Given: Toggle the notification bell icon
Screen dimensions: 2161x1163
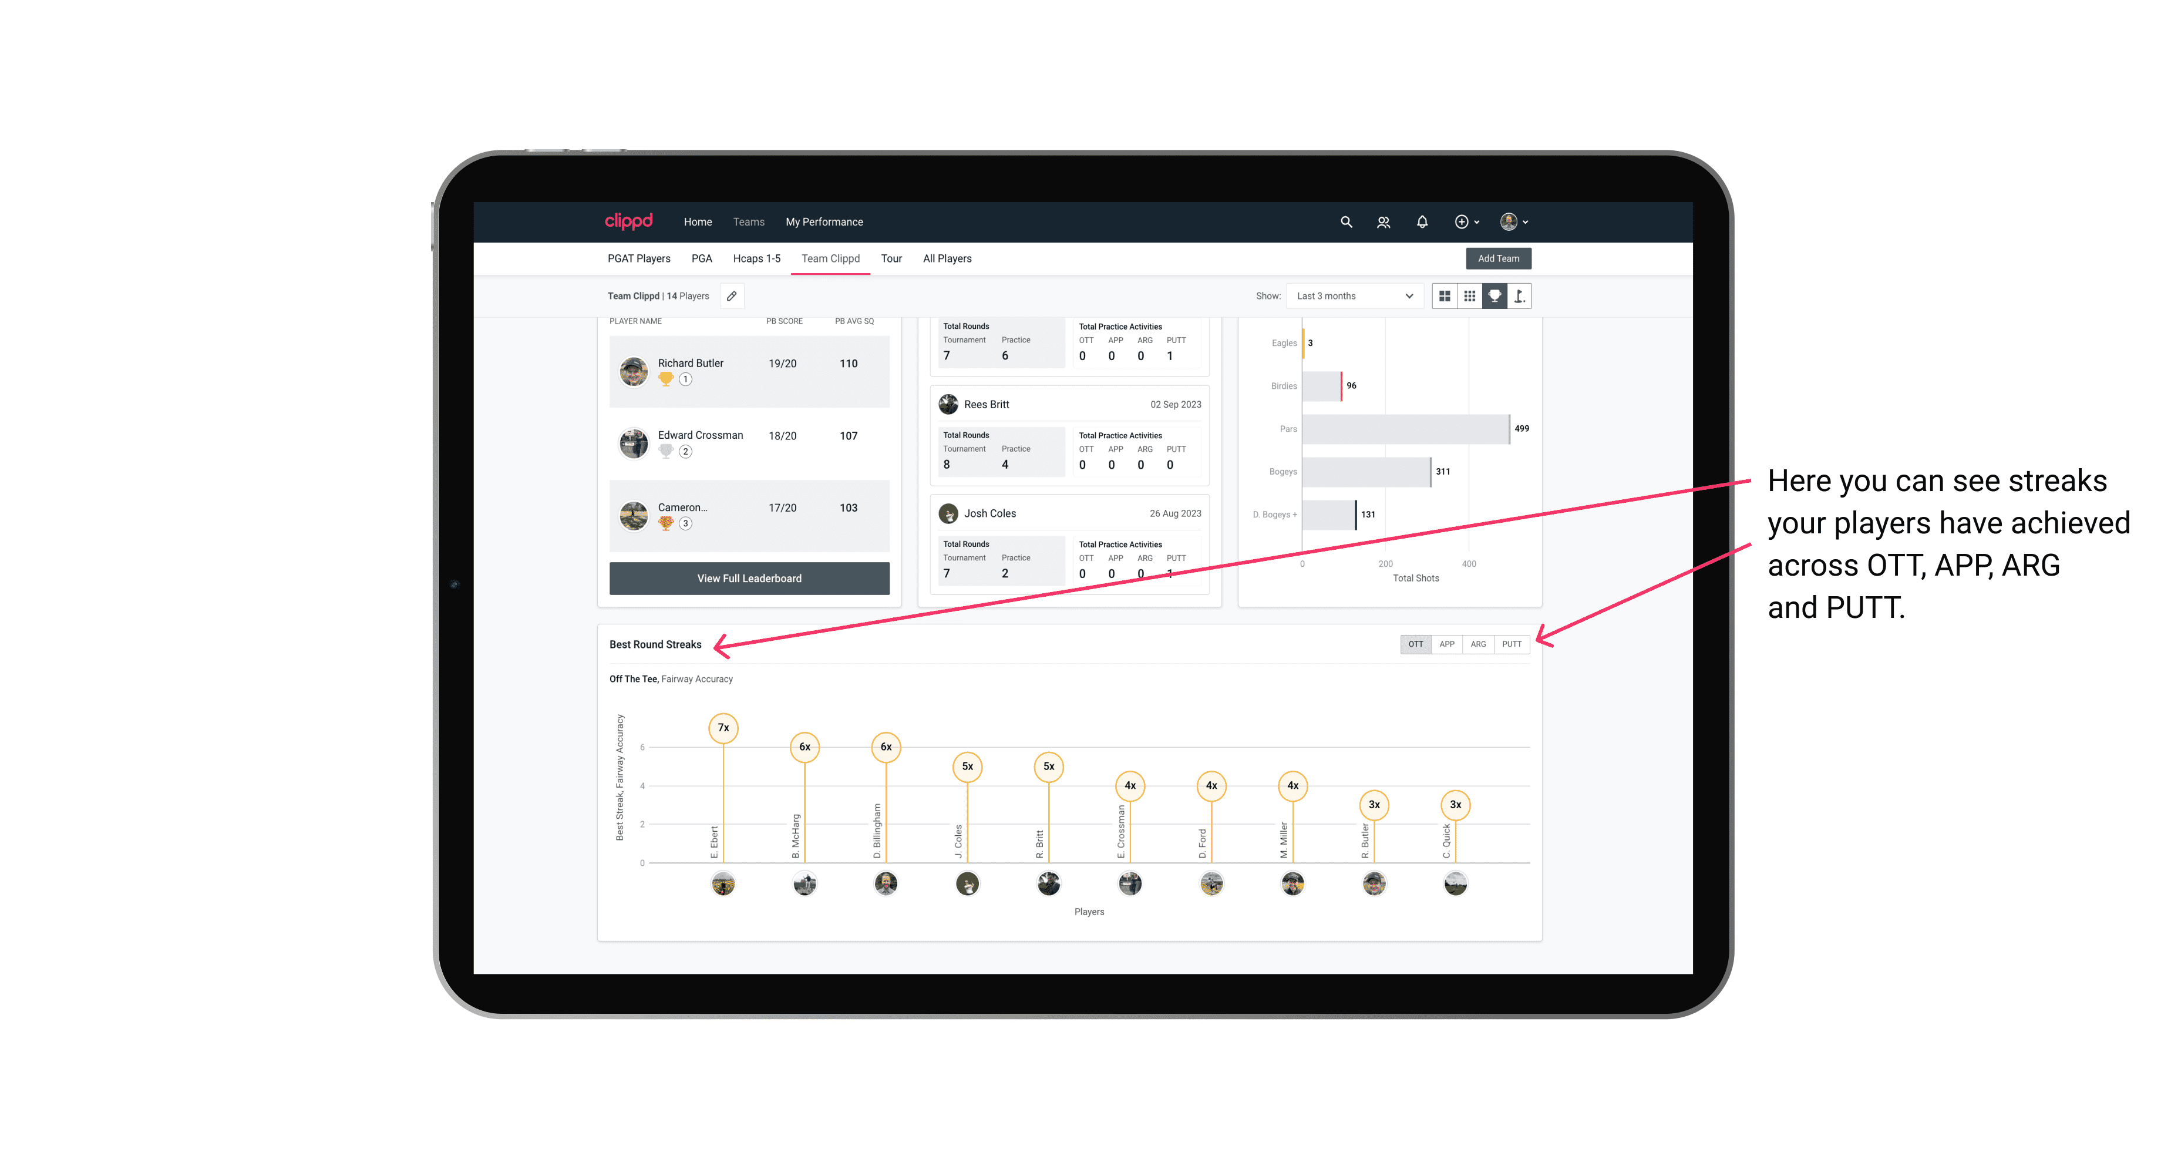Looking at the screenshot, I should 1422,222.
